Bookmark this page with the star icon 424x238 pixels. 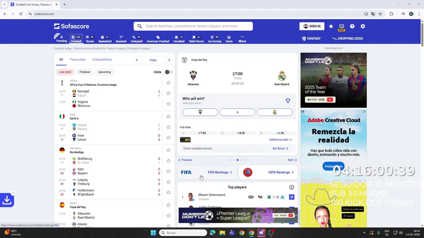380,14
